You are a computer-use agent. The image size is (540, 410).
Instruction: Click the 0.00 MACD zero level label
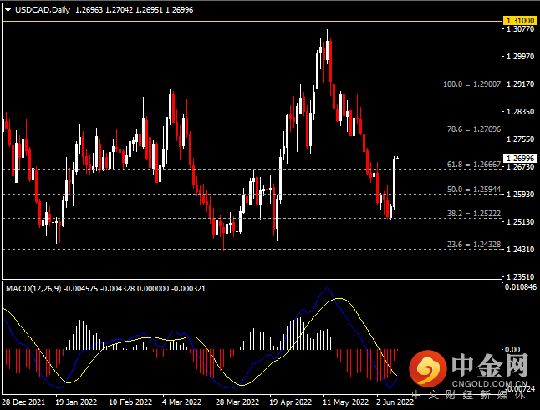click(512, 350)
